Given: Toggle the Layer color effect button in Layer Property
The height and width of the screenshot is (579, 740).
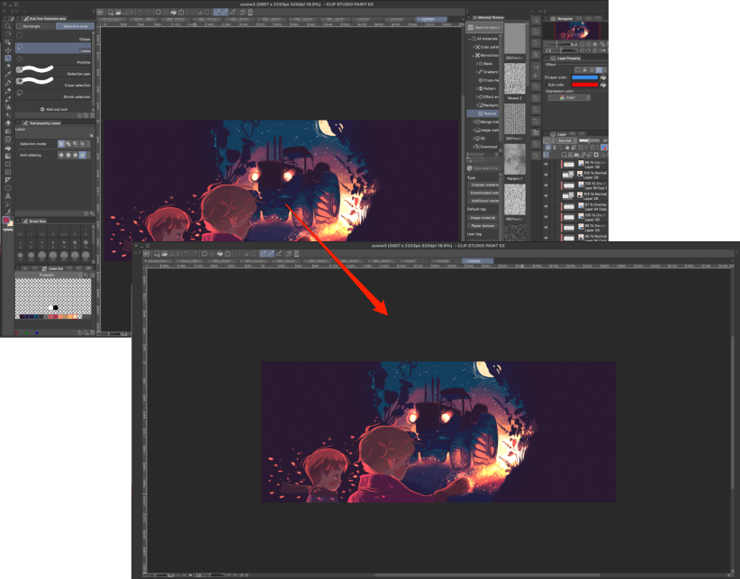Looking at the screenshot, I should 599,70.
